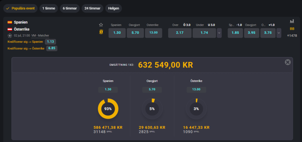This screenshot has height=142, width=302.
Task: Toggle the 1 timme filter
Action: click(x=49, y=9)
